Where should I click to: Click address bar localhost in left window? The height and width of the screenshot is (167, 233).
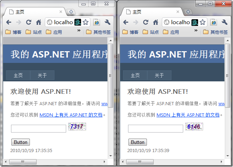point(63,22)
